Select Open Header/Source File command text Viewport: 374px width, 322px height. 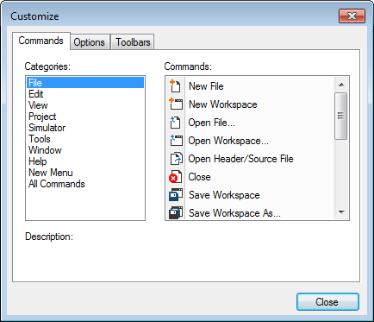pyautogui.click(x=240, y=159)
